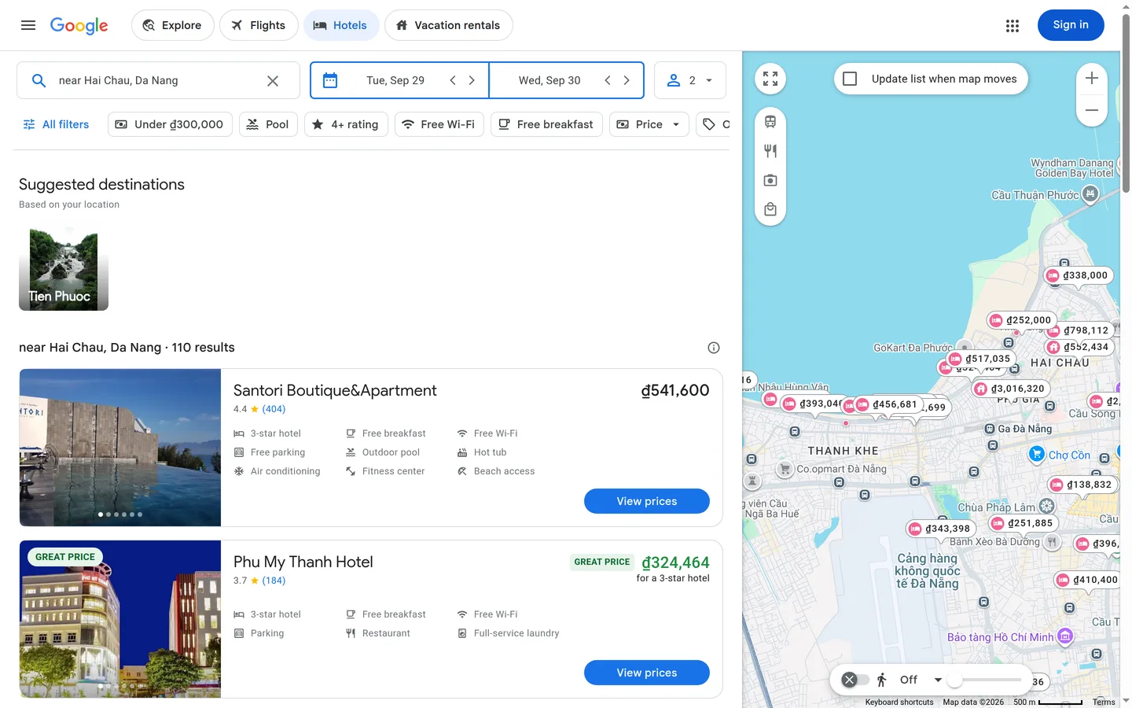This screenshot has height=708, width=1132.
Task: Click Chợ Cồn shopping marker
Action: click(x=1037, y=453)
